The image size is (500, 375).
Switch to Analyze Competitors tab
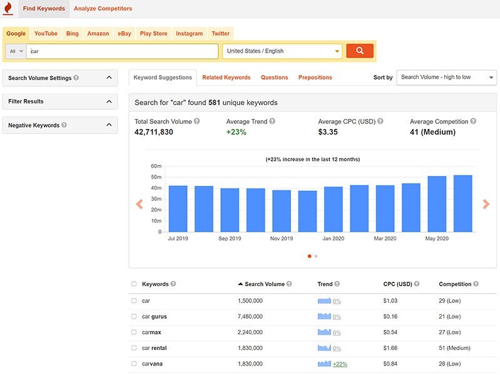[x=103, y=9]
